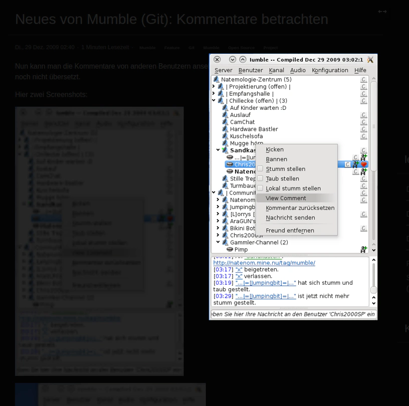
Task: Click comment icon on Bikini Bot row
Action: coord(363,228)
